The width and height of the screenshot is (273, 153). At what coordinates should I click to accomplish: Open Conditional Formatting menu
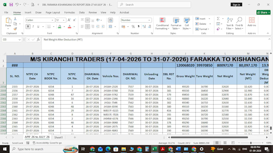tap(162, 24)
